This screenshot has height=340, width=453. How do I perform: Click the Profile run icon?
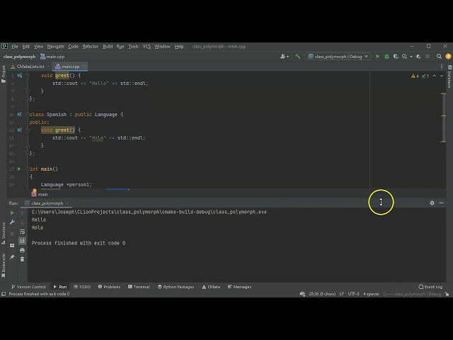404,57
